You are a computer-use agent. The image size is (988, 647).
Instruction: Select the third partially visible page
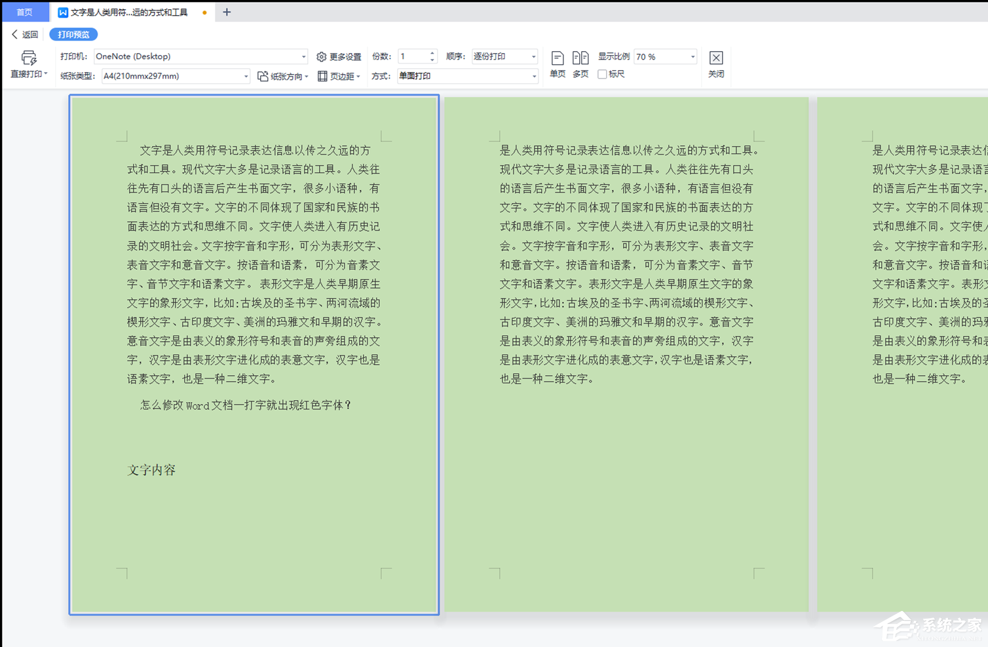click(x=902, y=354)
